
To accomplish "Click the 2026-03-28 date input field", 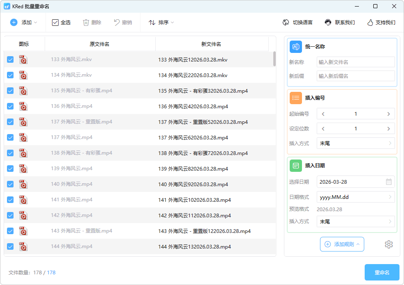I will point(356,182).
